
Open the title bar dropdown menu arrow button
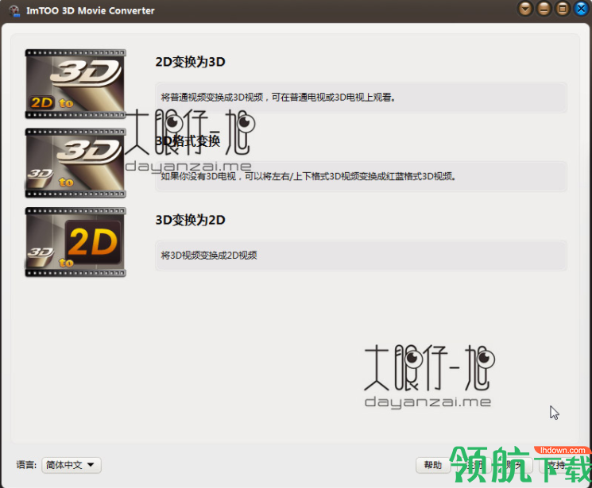point(525,8)
